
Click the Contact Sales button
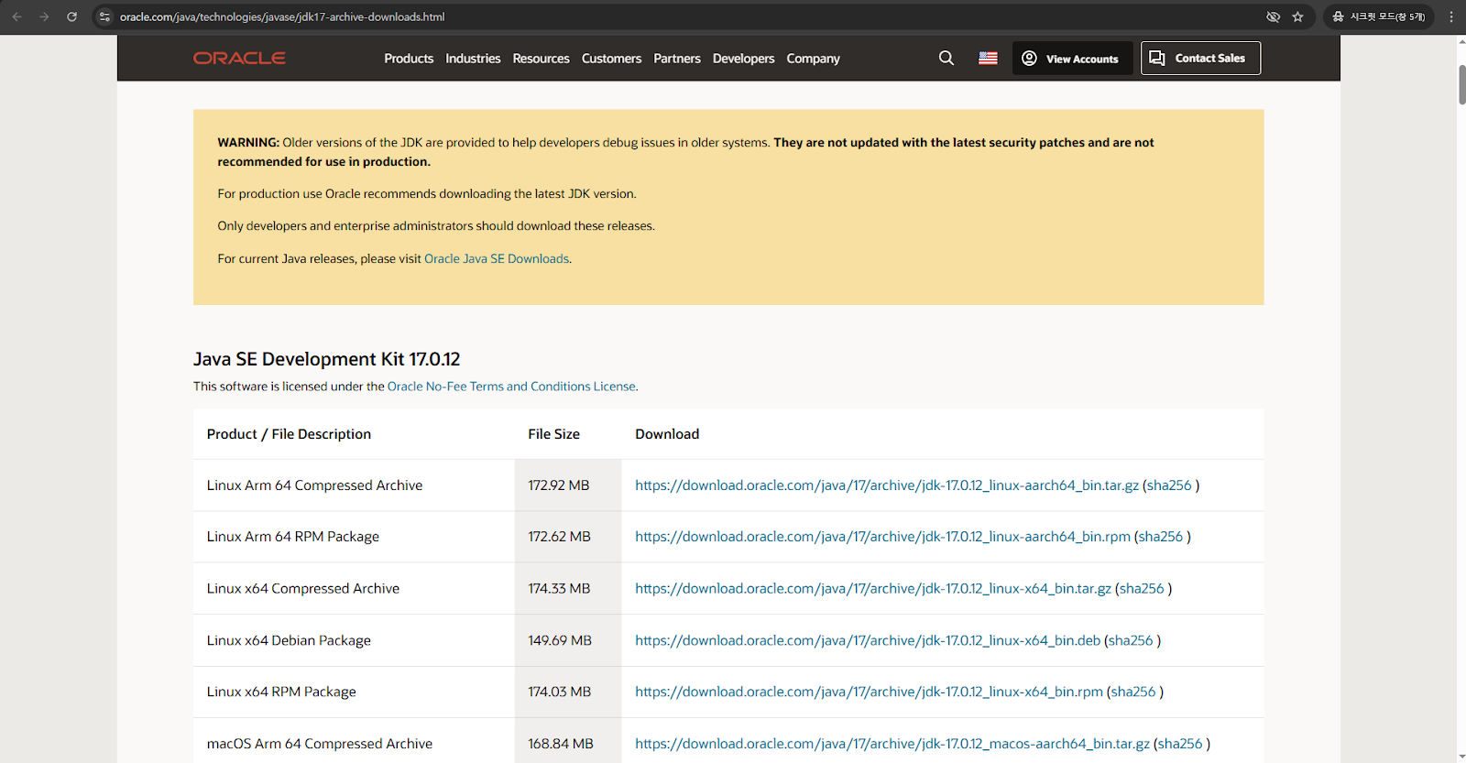click(1200, 58)
